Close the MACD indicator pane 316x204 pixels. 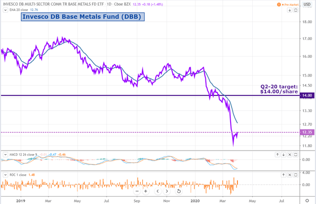(290, 155)
